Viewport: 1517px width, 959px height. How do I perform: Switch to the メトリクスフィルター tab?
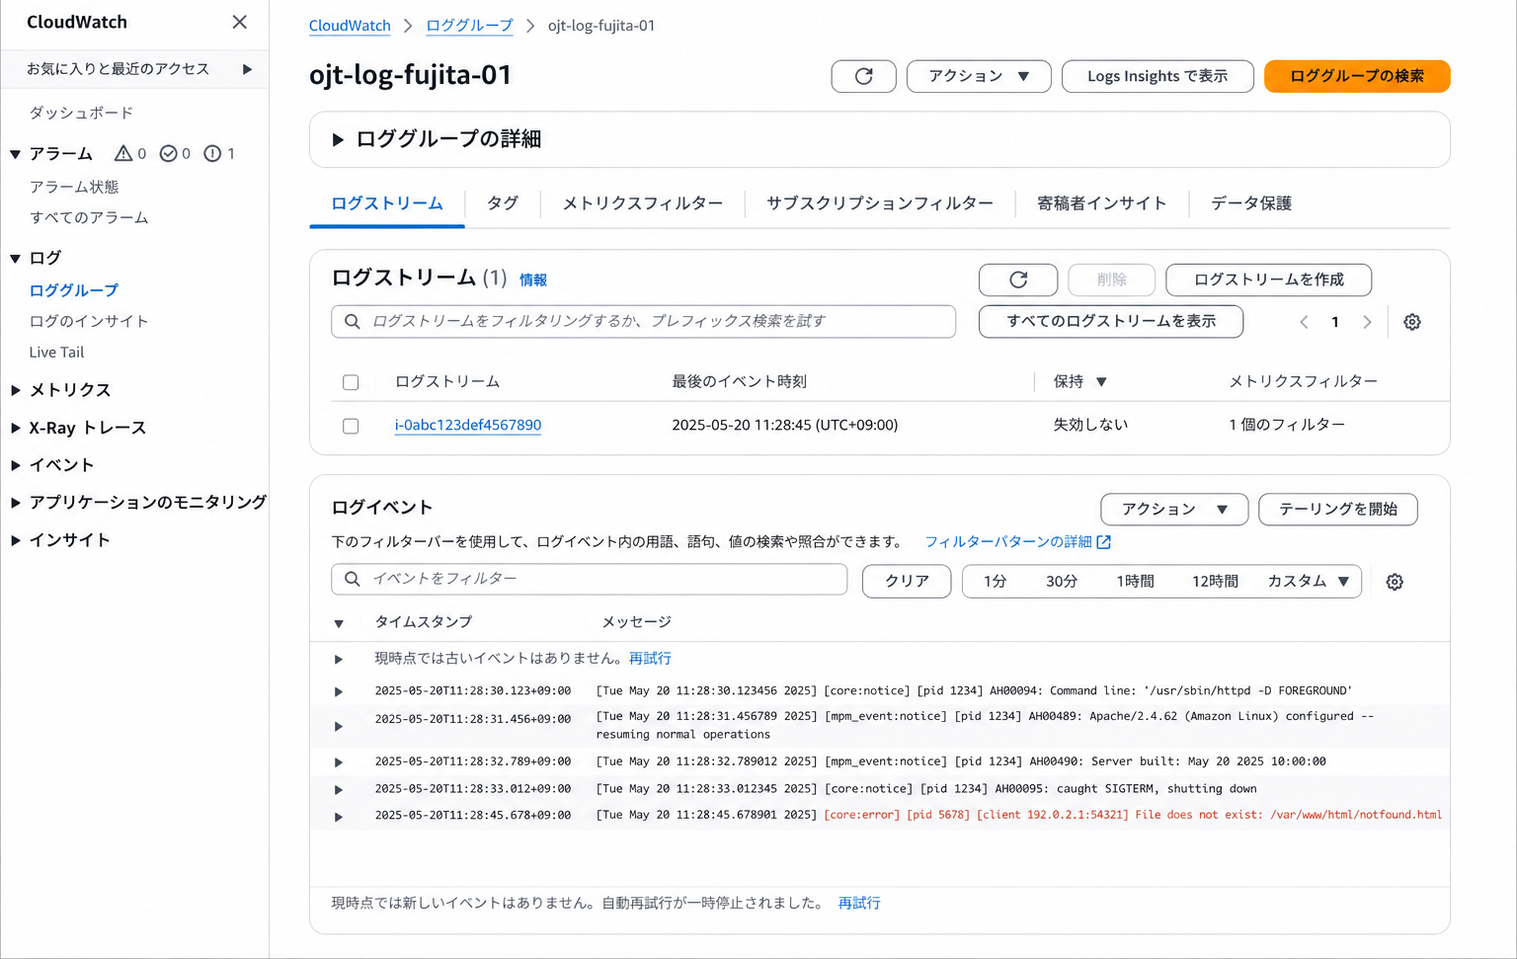(643, 203)
